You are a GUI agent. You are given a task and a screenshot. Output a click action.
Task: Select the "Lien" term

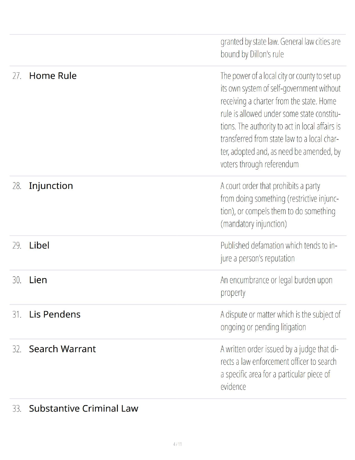pos(38,280)
